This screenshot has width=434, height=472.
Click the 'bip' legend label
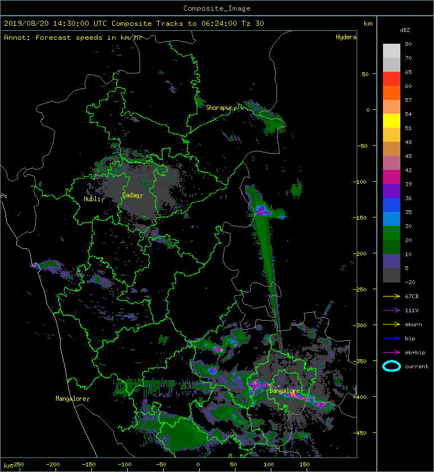pyautogui.click(x=410, y=339)
